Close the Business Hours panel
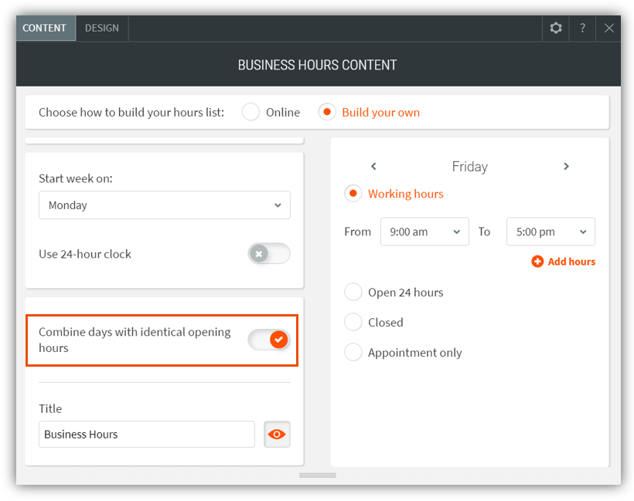The width and height of the screenshot is (634, 501). pyautogui.click(x=609, y=28)
